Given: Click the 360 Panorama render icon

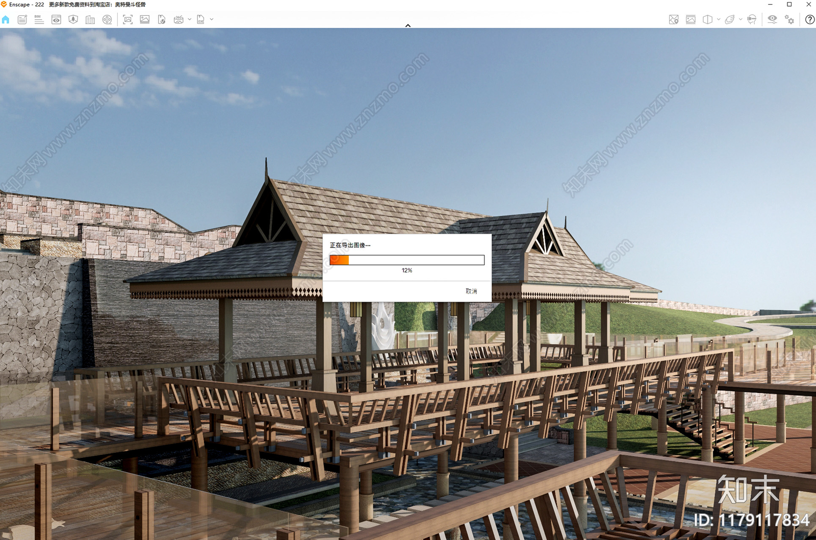Looking at the screenshot, I should (178, 19).
